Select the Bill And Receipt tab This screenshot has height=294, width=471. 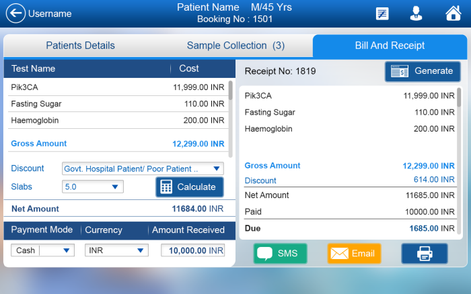(390, 46)
